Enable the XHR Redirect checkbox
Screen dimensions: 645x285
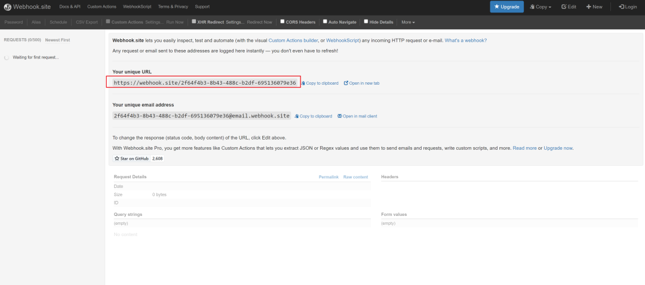pyautogui.click(x=194, y=22)
